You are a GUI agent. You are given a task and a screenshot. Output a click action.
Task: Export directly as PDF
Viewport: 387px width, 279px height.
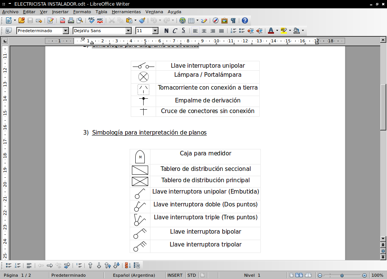(62, 20)
